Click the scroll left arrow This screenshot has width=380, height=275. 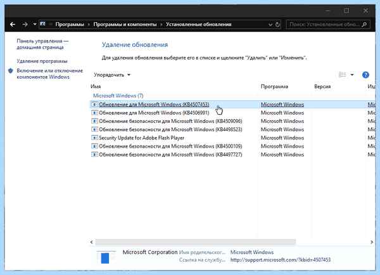(x=92, y=242)
